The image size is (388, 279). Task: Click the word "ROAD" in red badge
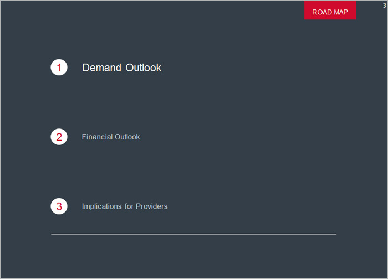(322, 12)
